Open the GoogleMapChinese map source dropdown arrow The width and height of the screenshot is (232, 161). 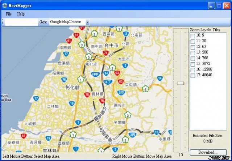tap(87, 22)
